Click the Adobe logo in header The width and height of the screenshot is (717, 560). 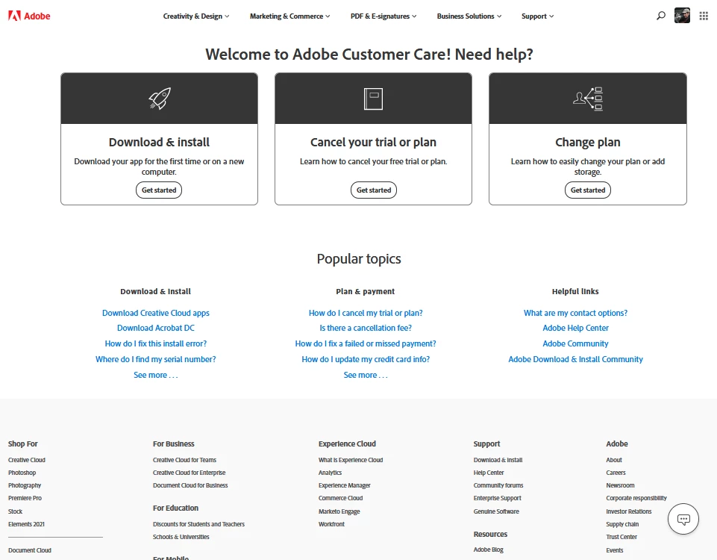click(x=29, y=16)
